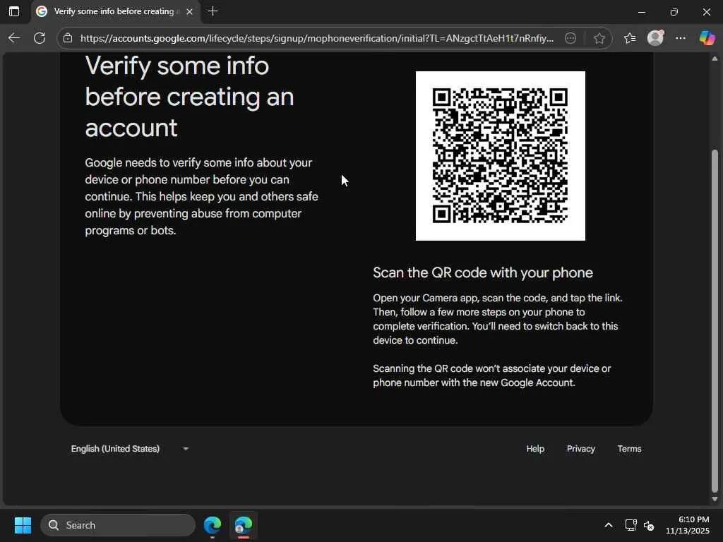Click the scroll up arrow on scrollbar
This screenshot has width=723, height=542.
tap(715, 59)
